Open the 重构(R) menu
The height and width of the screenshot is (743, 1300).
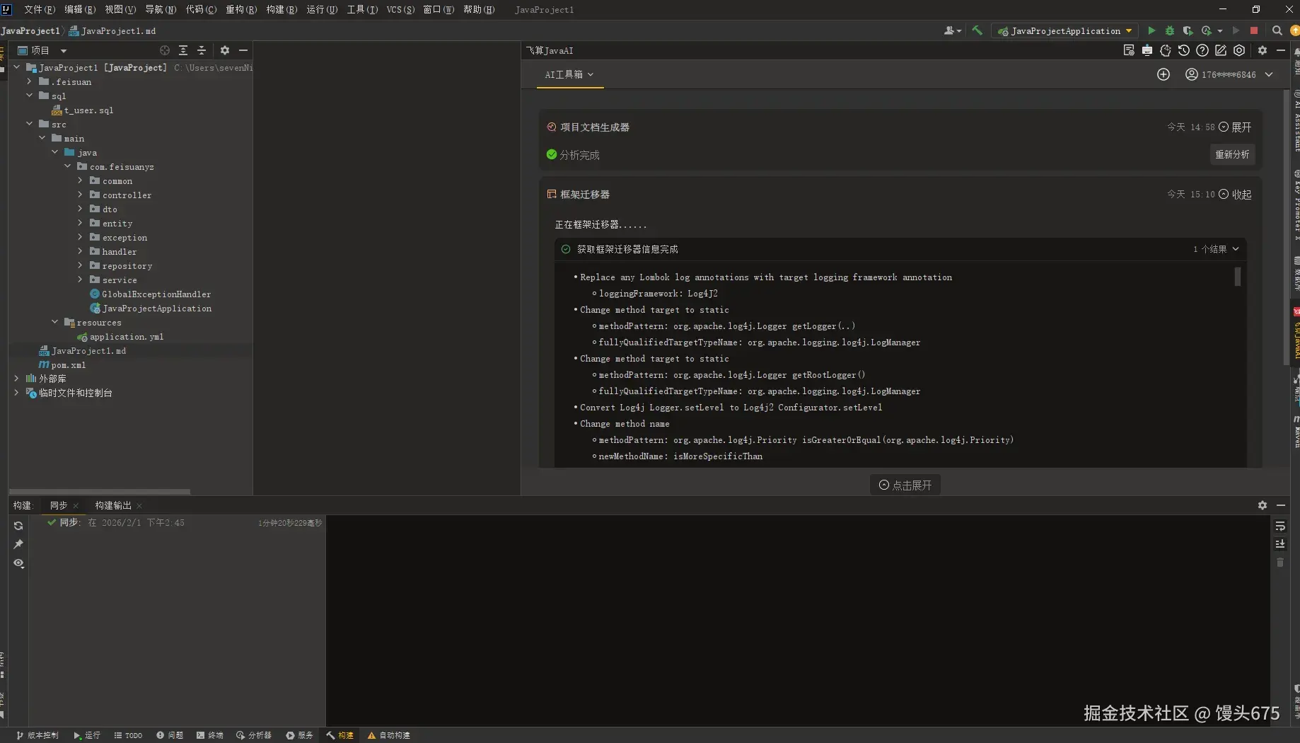click(x=241, y=9)
